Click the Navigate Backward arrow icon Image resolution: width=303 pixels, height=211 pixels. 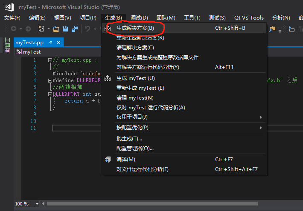14,29
